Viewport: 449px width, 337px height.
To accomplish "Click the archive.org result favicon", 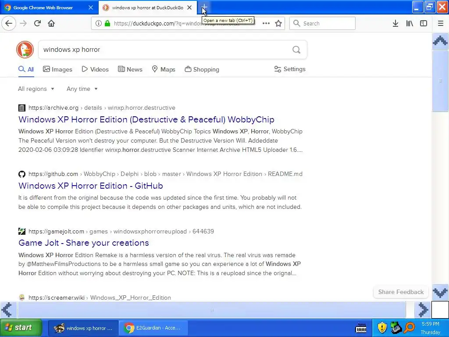I will click(x=22, y=108).
